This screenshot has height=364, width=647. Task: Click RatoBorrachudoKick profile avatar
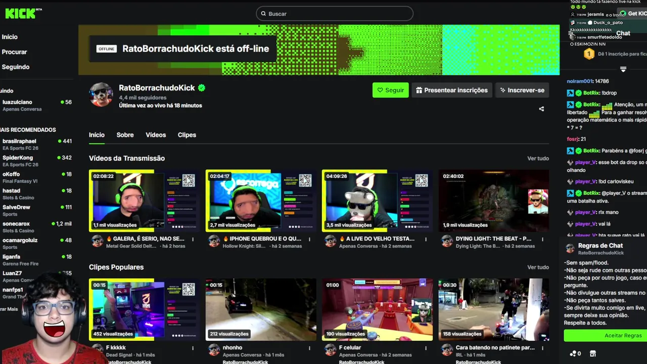pyautogui.click(x=101, y=95)
